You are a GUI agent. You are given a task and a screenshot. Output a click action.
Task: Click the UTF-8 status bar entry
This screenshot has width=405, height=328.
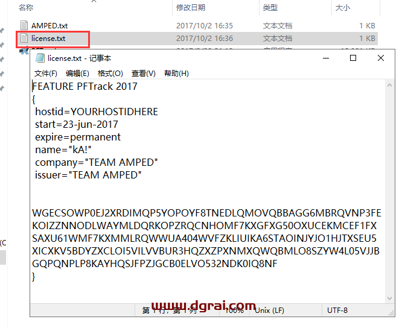pyautogui.click(x=337, y=310)
